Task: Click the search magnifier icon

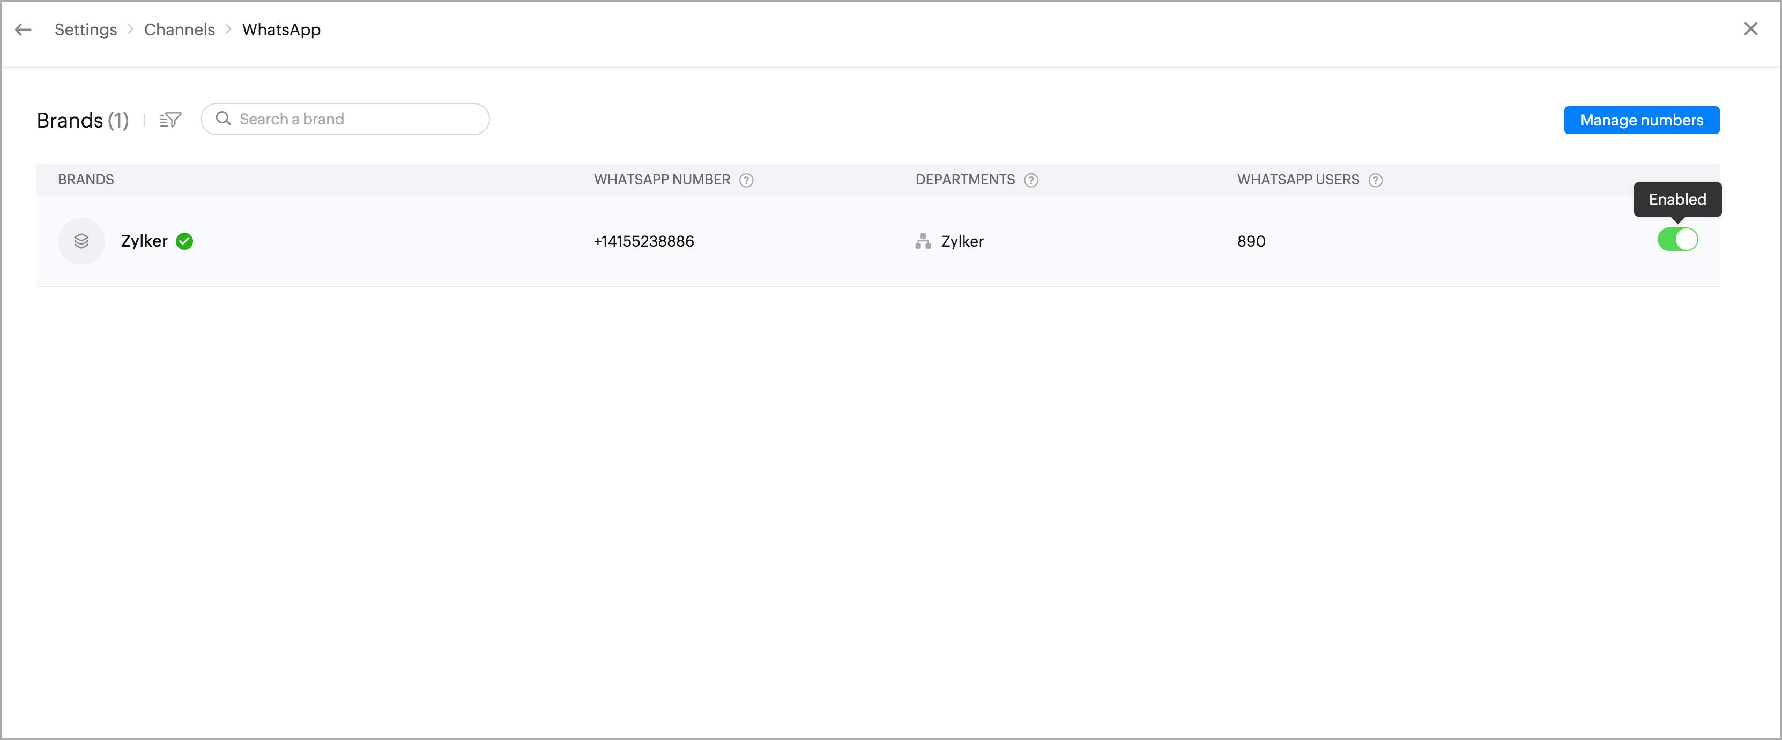Action: (223, 119)
